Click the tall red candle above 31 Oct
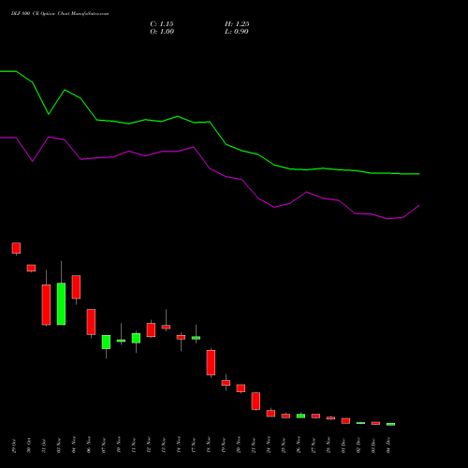468x468 pixels. [46, 304]
